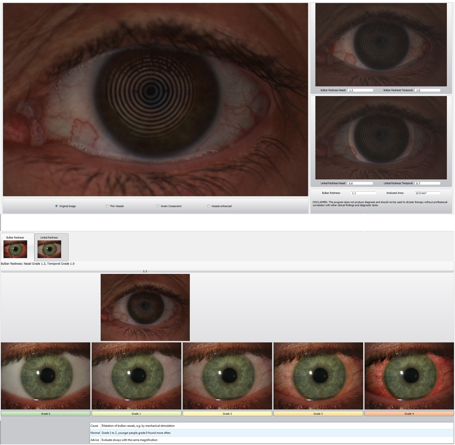Click the light green Grade 1 label bar
Viewport: 455px width, 445px height.
click(x=136, y=414)
